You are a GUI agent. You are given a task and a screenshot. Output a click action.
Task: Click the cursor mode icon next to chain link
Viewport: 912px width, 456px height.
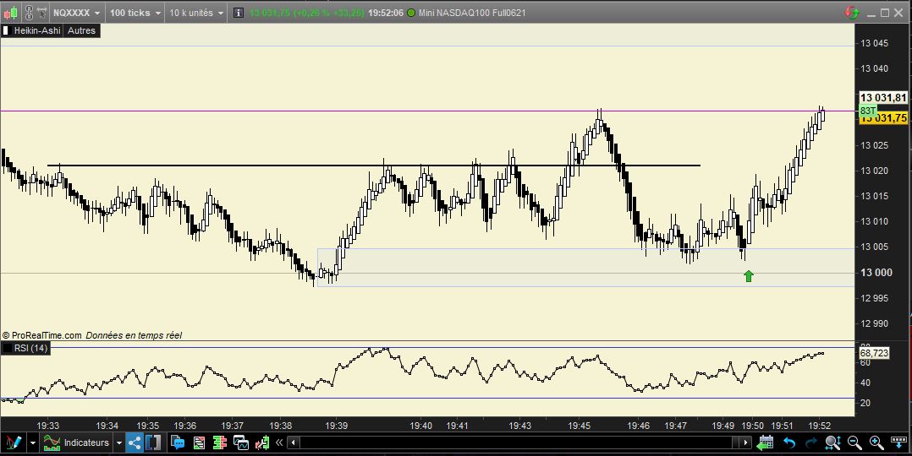tap(41, 12)
